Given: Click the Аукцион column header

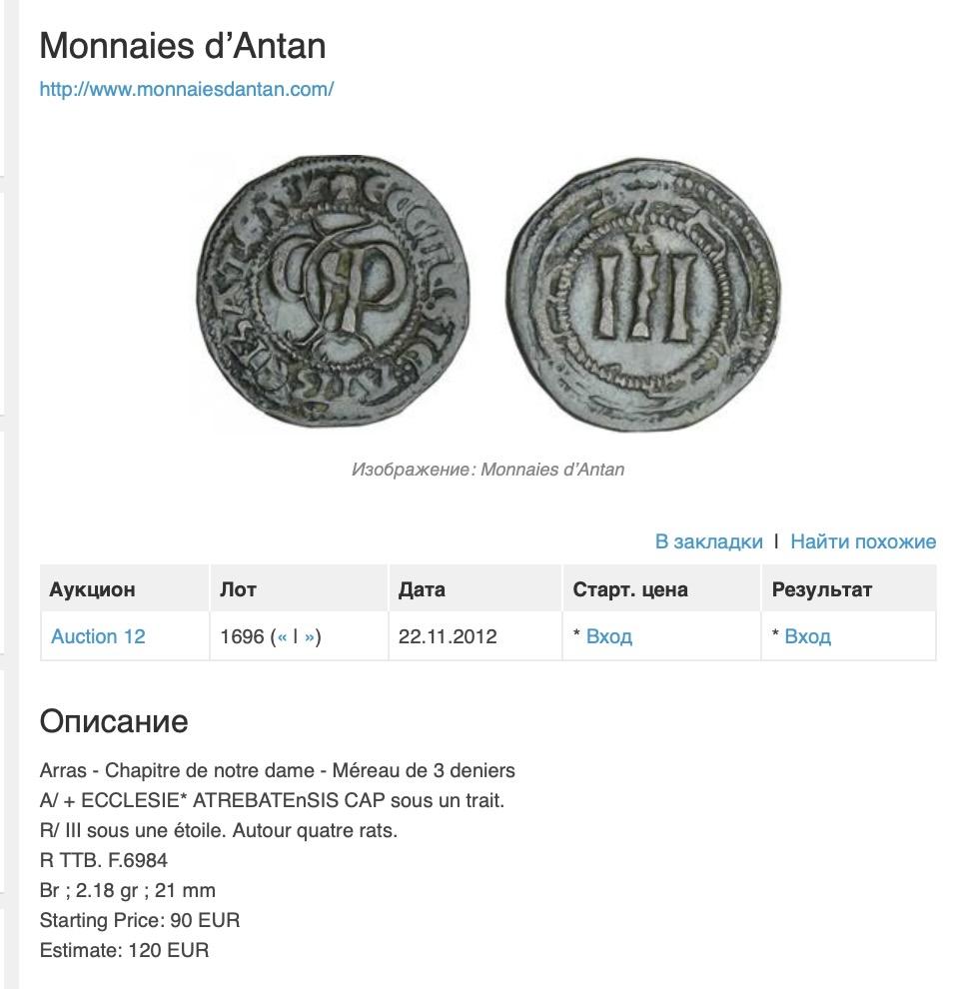Looking at the screenshot, I should pos(92,589).
